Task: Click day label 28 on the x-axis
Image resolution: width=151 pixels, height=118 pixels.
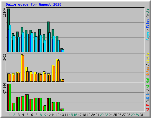Action: [x=128, y=115]
